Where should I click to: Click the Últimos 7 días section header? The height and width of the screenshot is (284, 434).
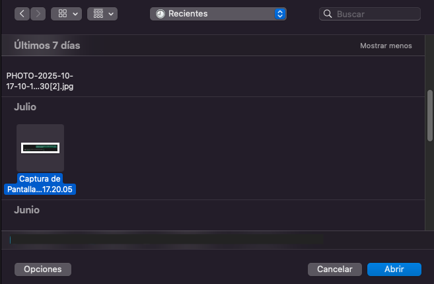coord(47,46)
